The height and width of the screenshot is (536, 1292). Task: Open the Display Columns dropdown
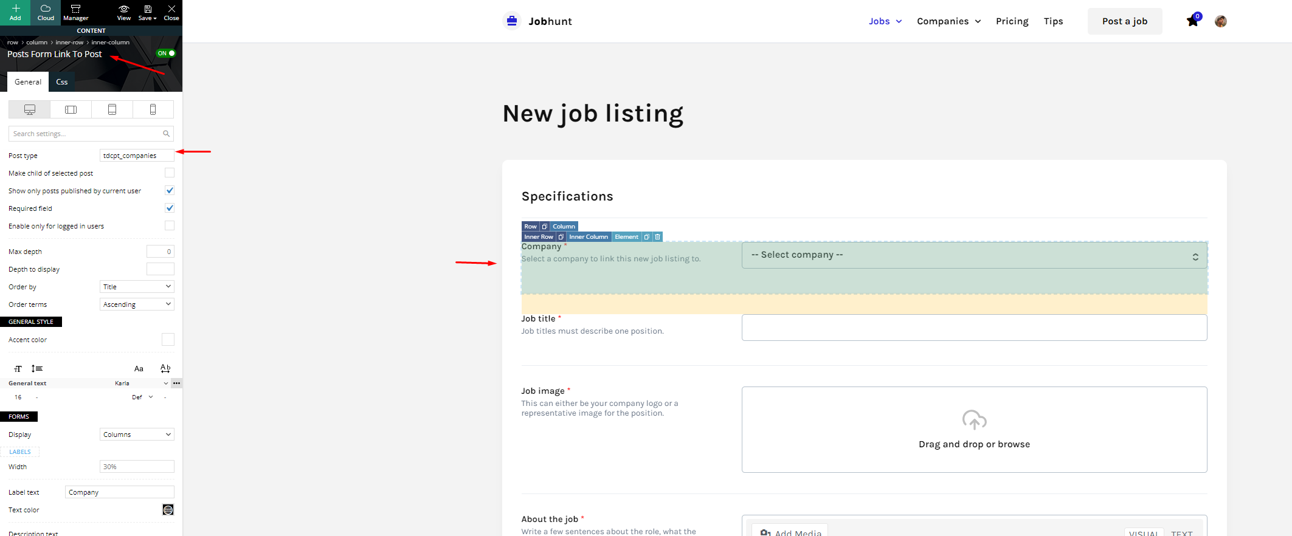tap(137, 435)
